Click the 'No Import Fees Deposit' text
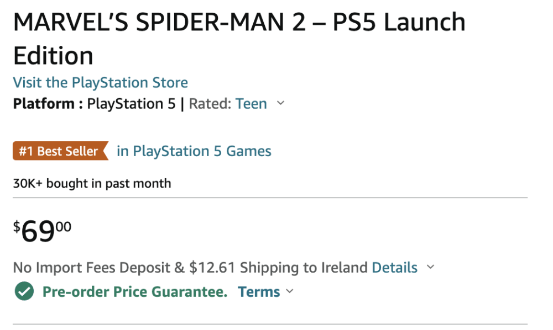 pyautogui.click(x=92, y=268)
